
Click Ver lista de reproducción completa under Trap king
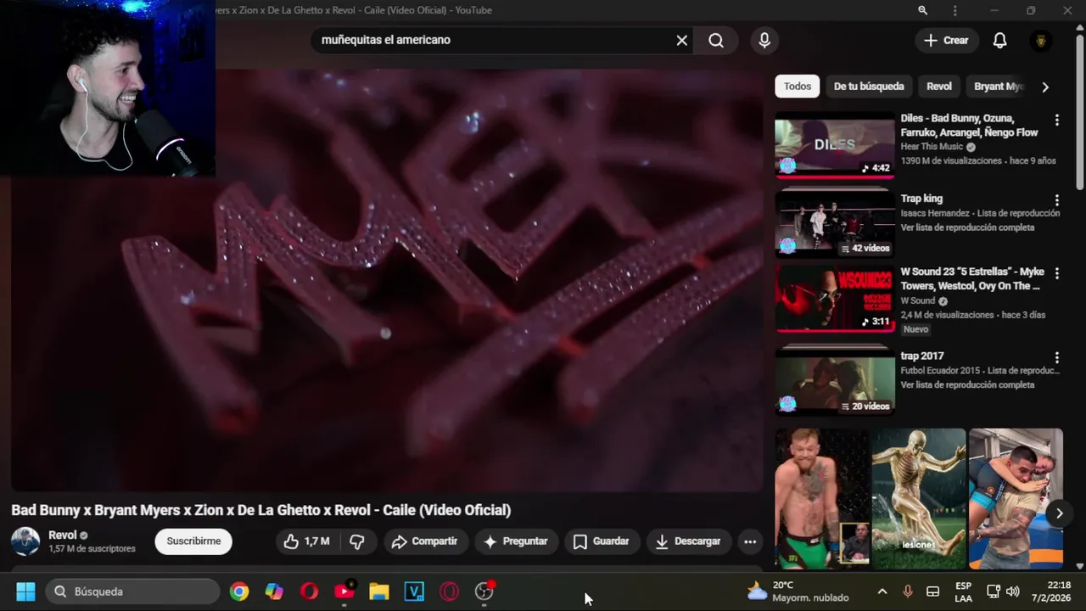tap(967, 227)
